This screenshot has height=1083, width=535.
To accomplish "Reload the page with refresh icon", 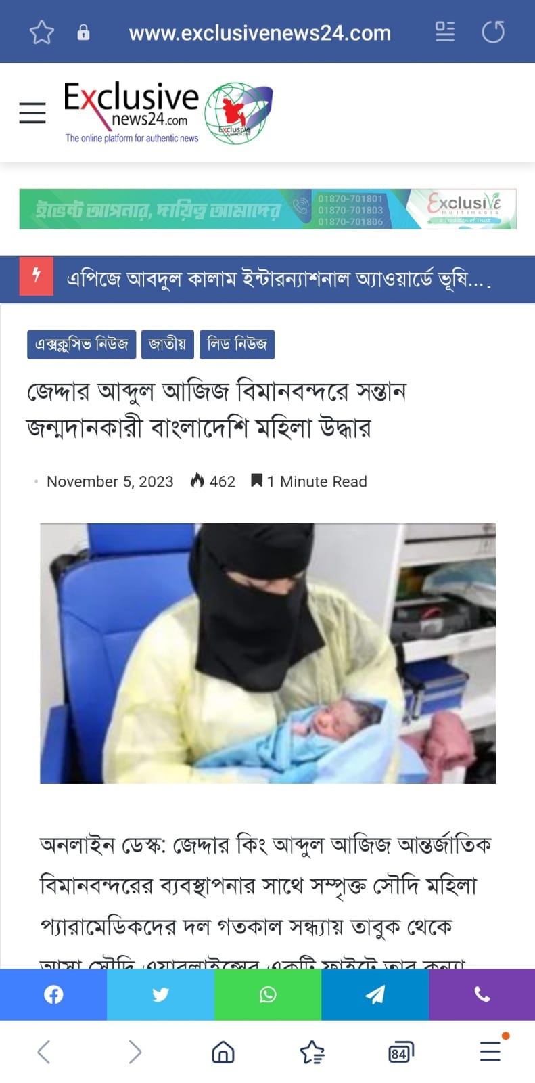I will (493, 32).
